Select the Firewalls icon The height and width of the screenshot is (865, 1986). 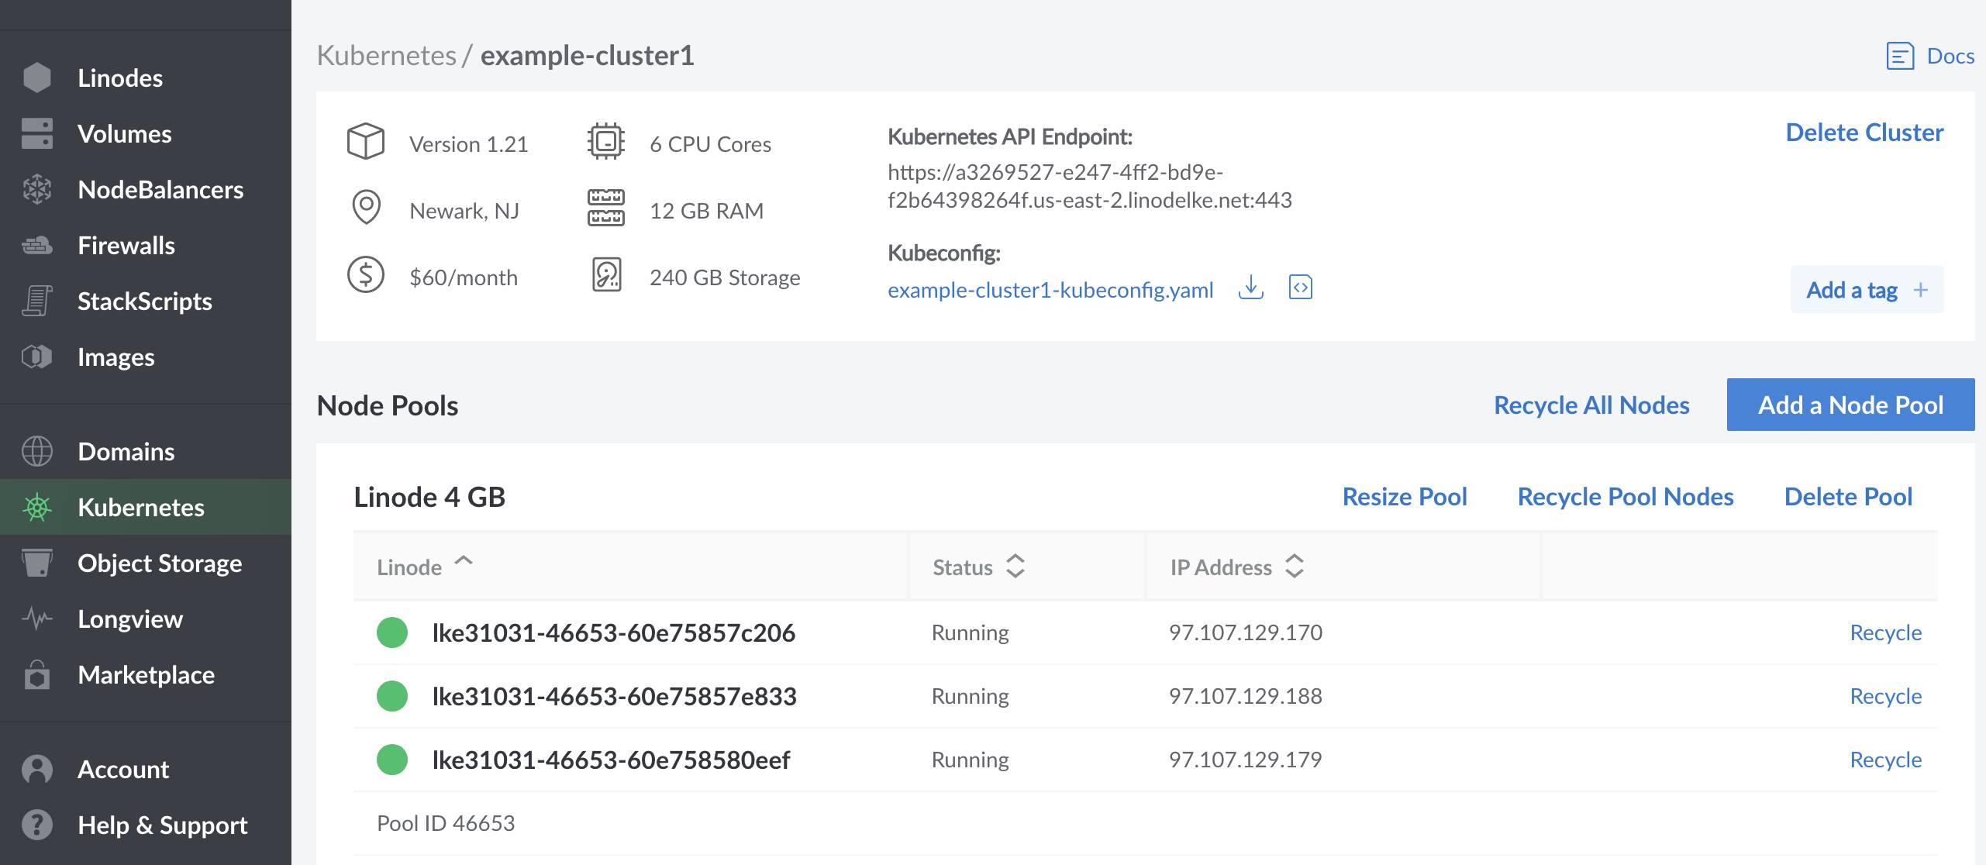36,244
